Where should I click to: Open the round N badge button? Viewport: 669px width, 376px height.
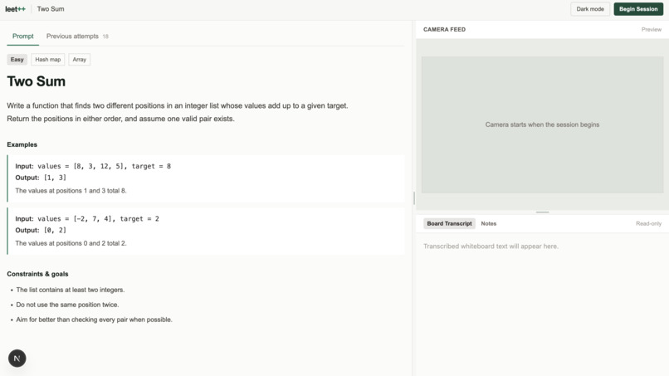tap(17, 359)
